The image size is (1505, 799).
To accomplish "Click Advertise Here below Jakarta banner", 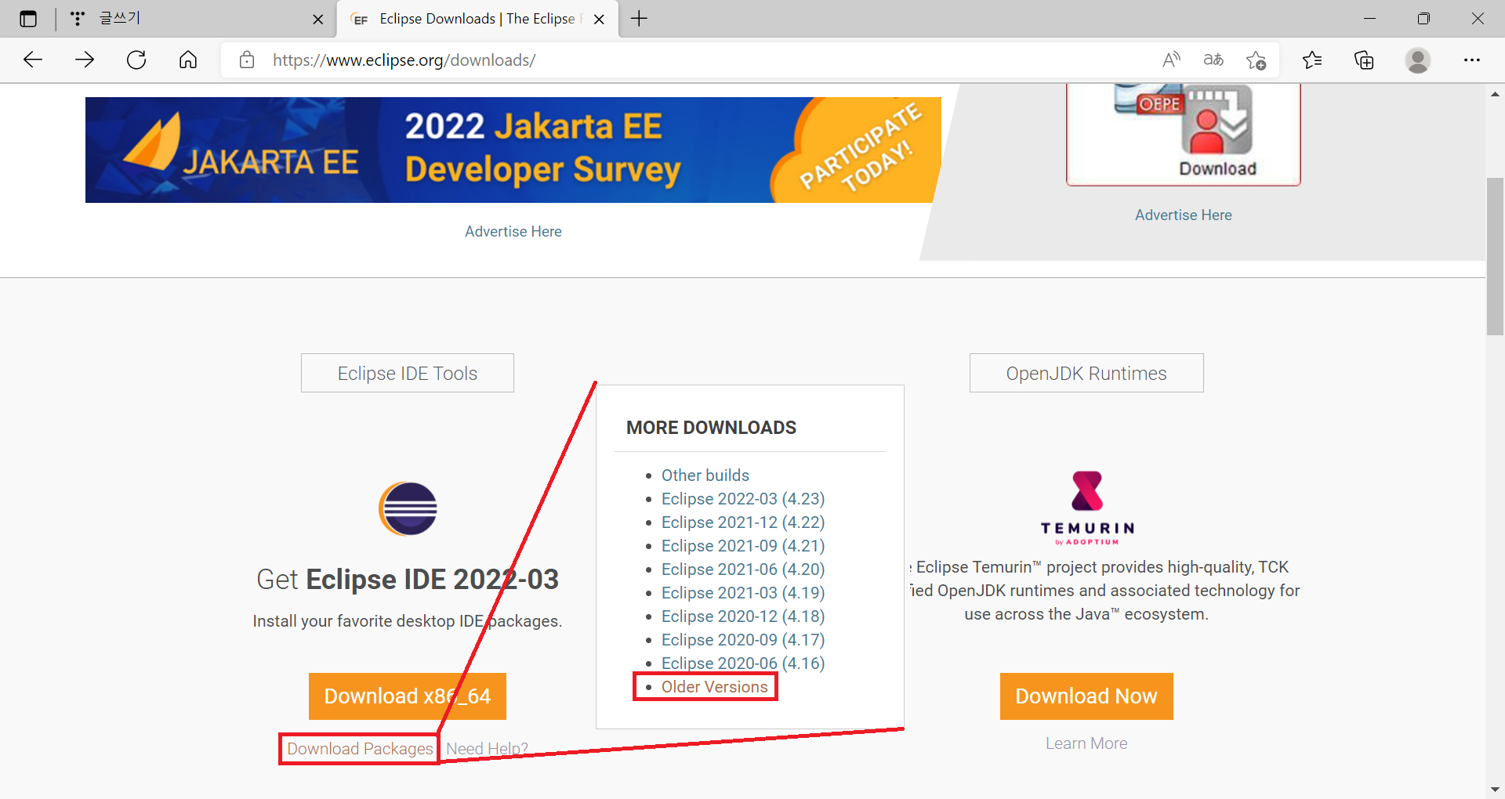I will (513, 232).
